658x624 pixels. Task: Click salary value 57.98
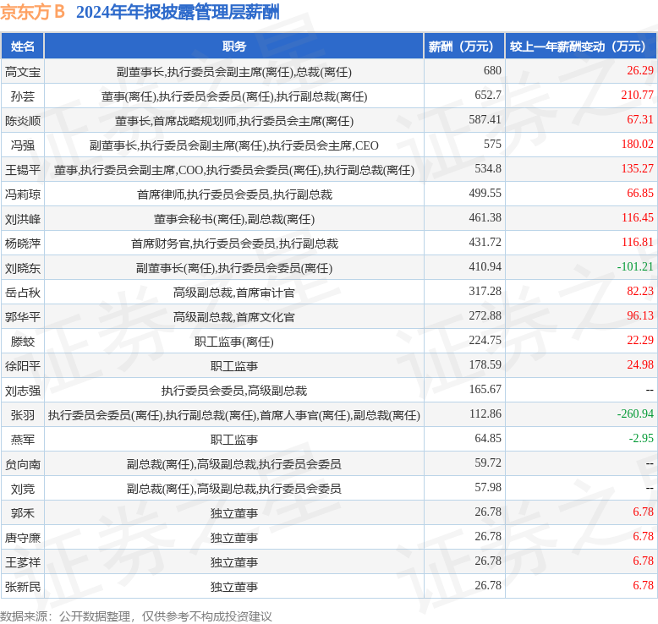click(488, 487)
